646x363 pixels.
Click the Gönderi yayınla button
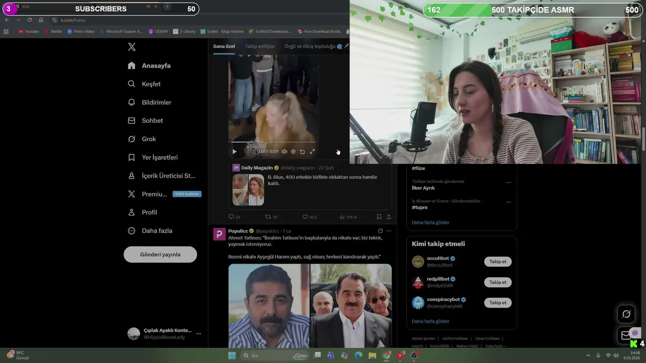point(160,255)
